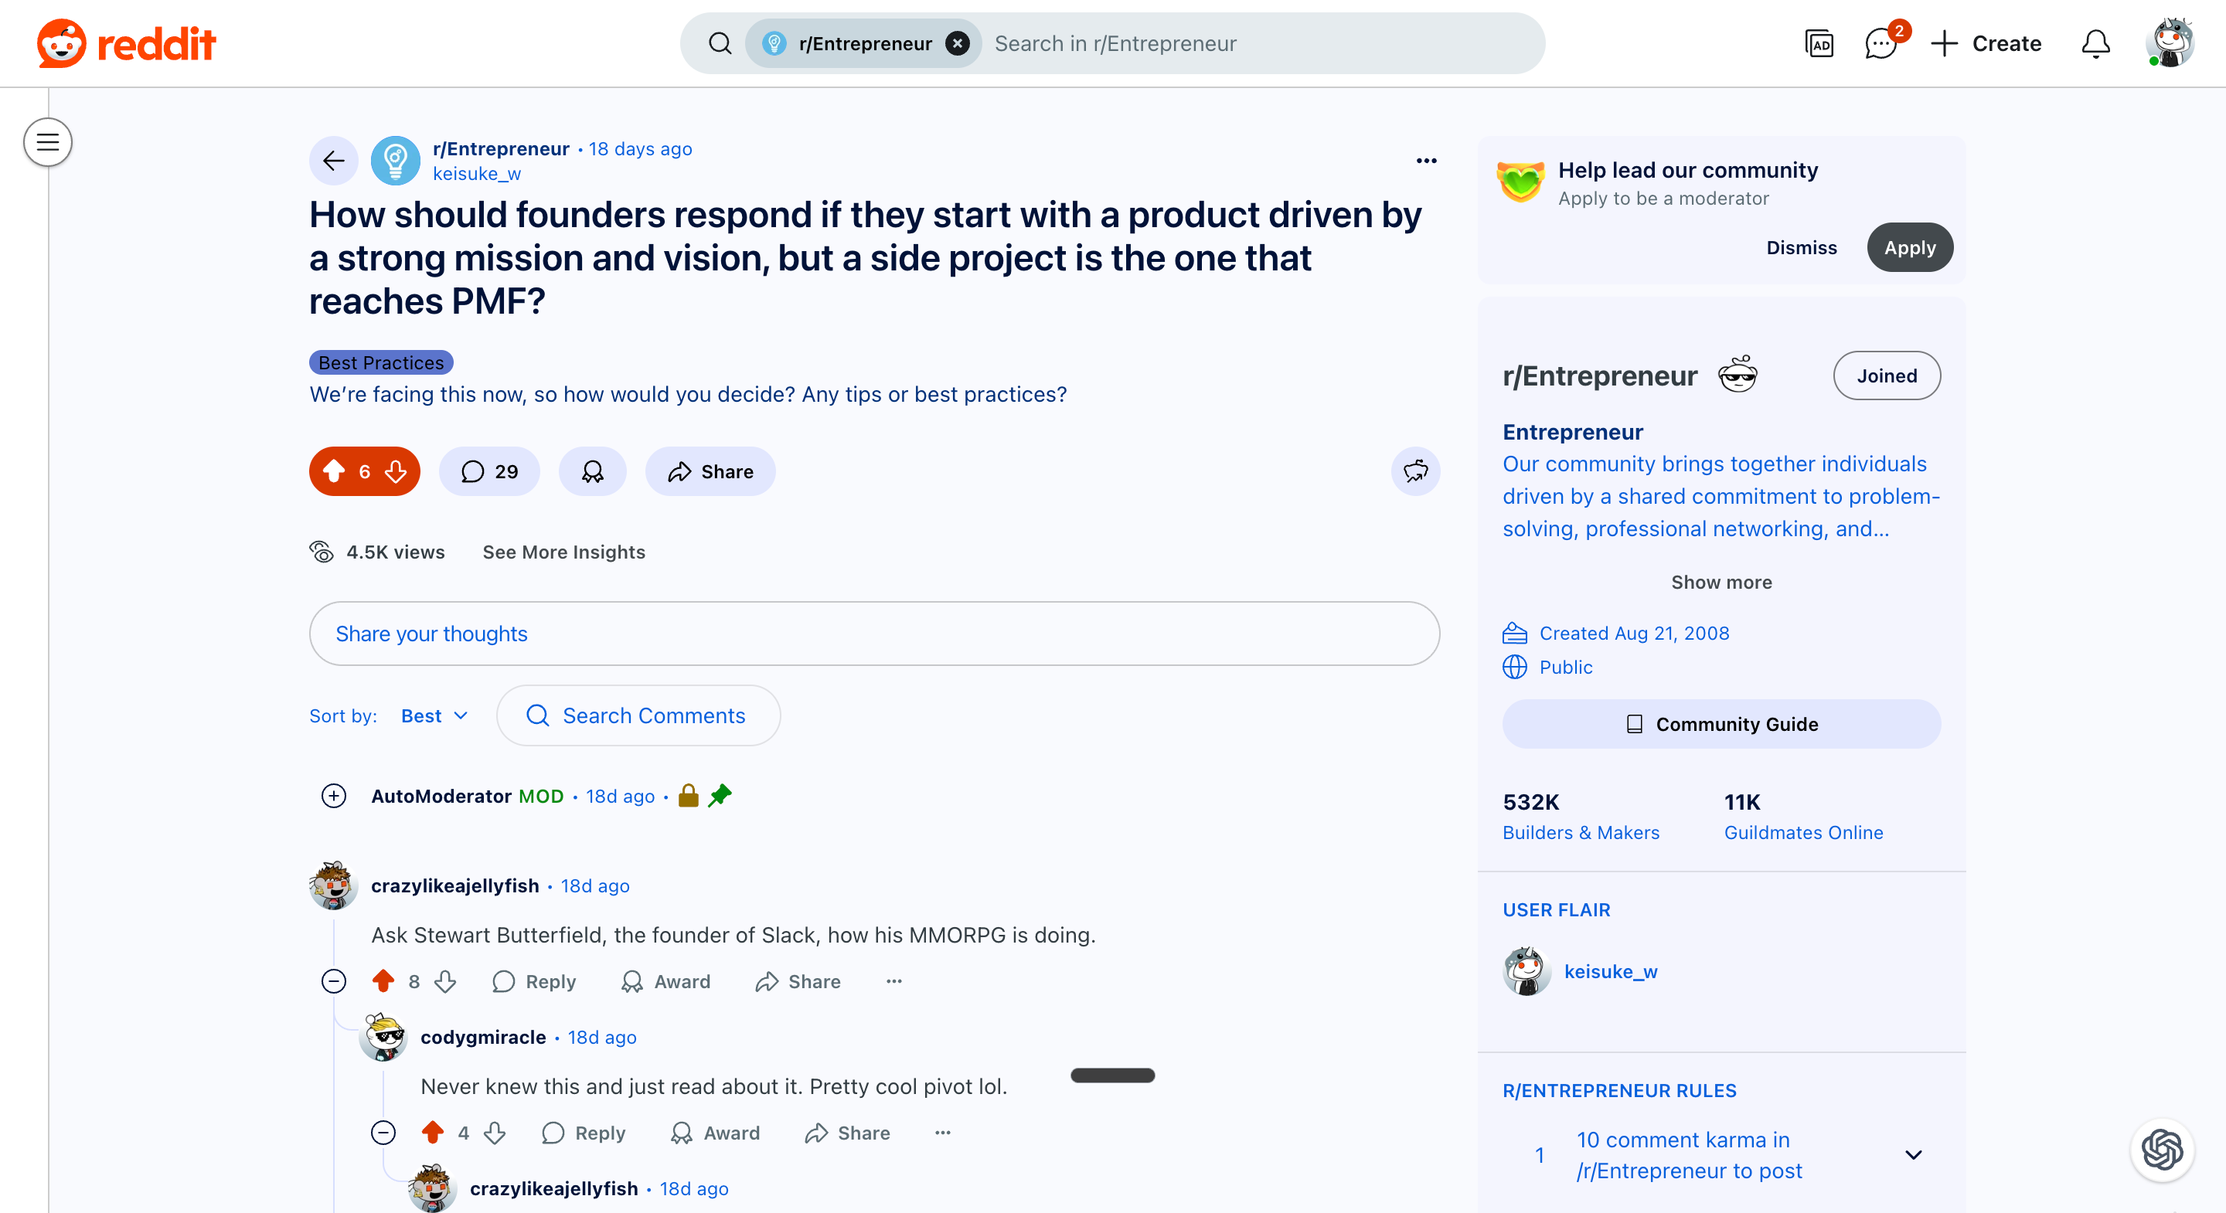Open the chat messages icon
This screenshot has width=2226, height=1213.
click(x=1881, y=43)
